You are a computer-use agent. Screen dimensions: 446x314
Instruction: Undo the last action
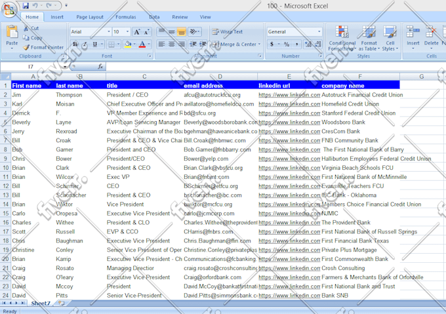(35, 5)
